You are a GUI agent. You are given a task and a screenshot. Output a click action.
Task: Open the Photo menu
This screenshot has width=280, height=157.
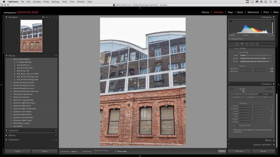tap(46, 2)
